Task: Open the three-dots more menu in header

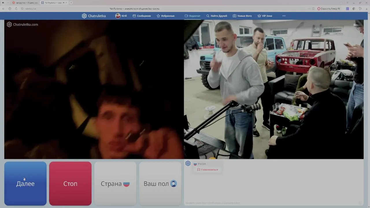Action: pyautogui.click(x=284, y=16)
